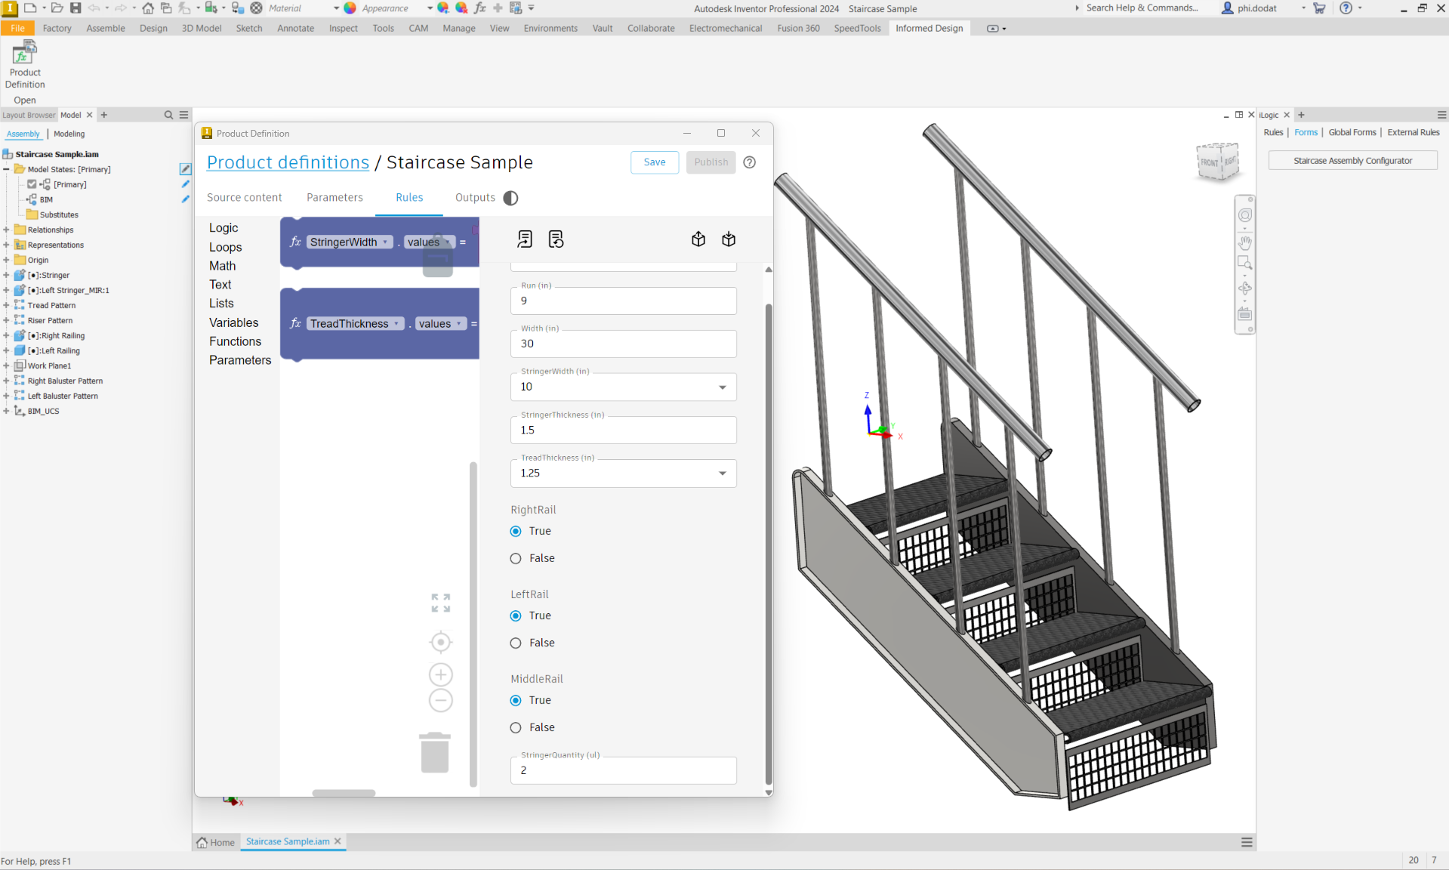Open the Inspect ribbon tab
The image size is (1449, 870).
point(343,28)
